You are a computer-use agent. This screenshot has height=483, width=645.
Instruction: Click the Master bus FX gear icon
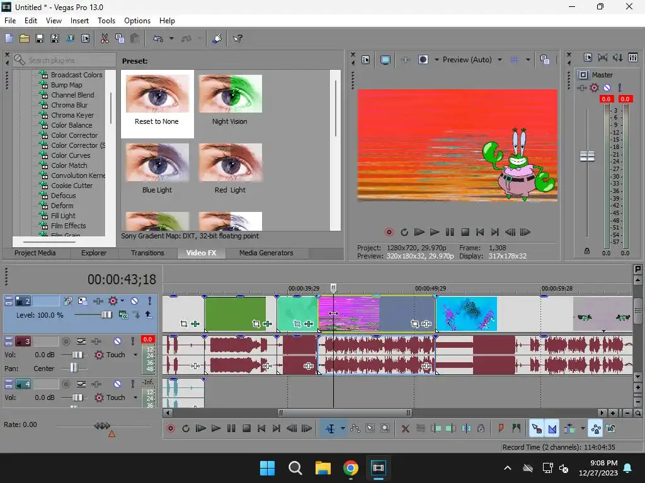tap(594, 87)
